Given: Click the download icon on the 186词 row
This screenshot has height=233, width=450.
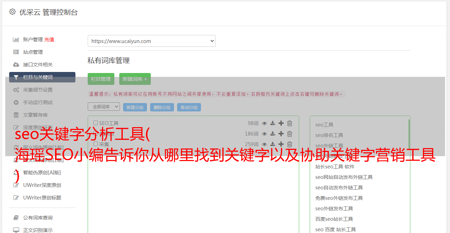Looking at the screenshot, I should coord(273,134).
